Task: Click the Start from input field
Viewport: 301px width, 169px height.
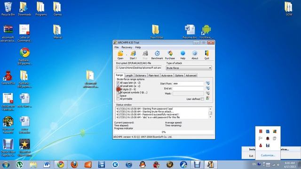Action: [x=188, y=84]
